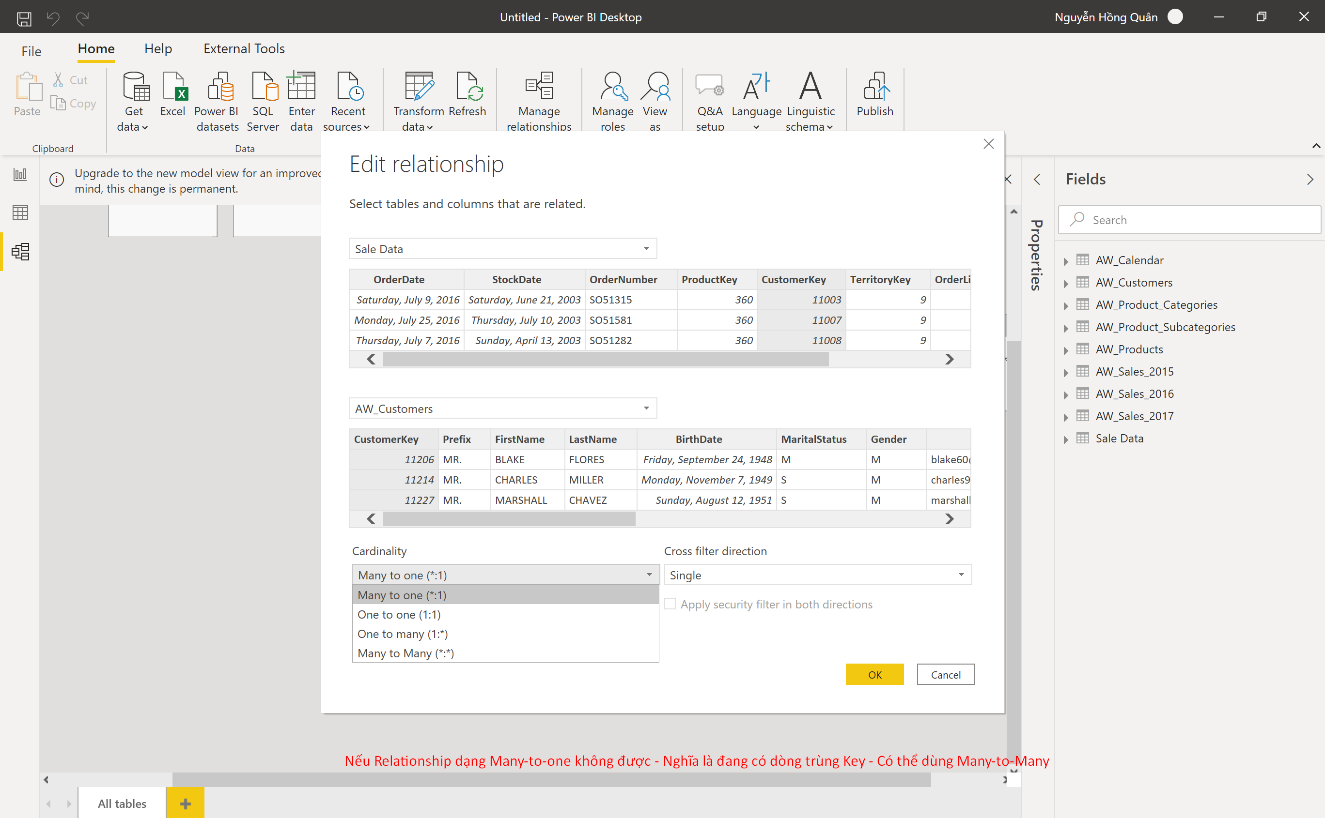Screen dimensions: 1325x818
Task: Cancel the Edit relationship dialog
Action: (945, 674)
